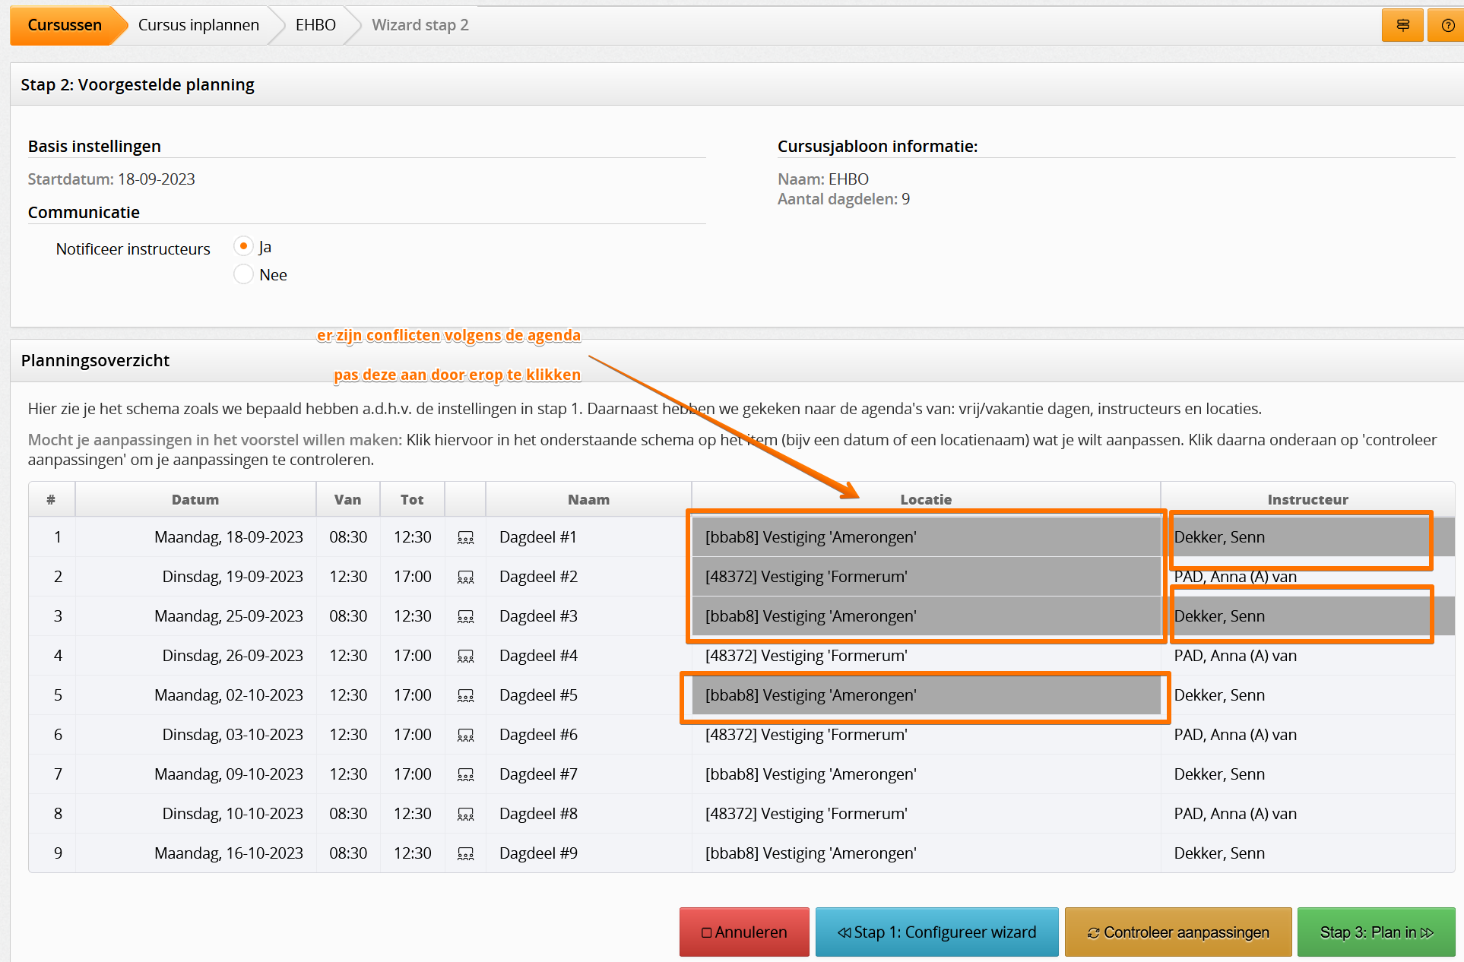Edit date Maandag, 02-10-2023 in schedule

tap(228, 695)
